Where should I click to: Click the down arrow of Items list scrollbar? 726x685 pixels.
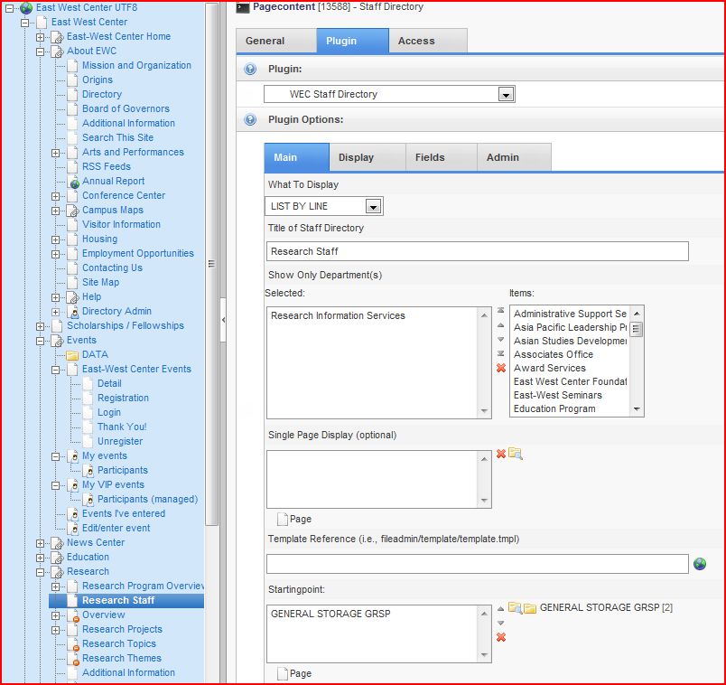click(637, 408)
